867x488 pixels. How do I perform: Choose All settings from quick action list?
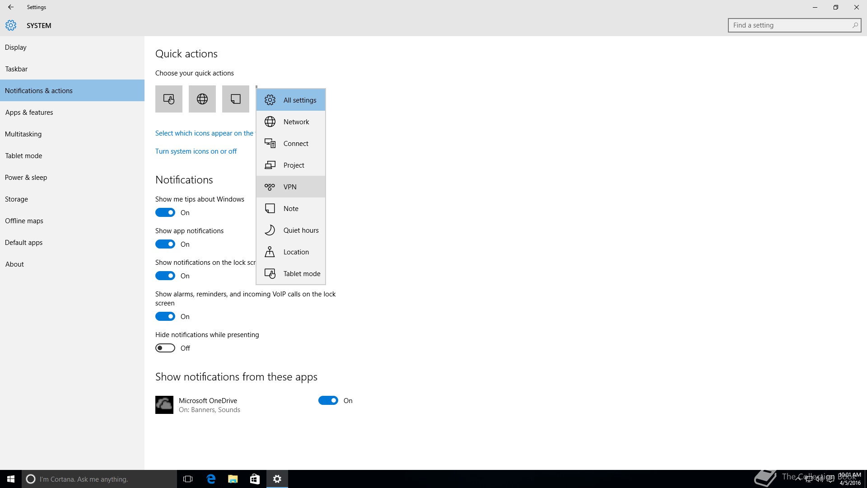(291, 100)
